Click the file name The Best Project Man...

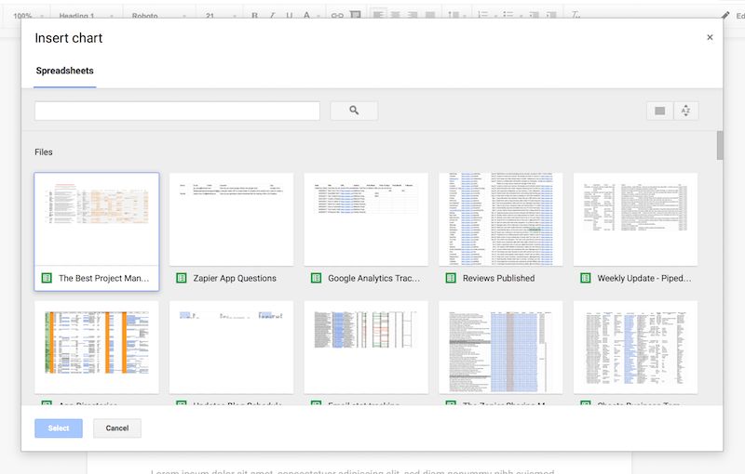coord(103,278)
